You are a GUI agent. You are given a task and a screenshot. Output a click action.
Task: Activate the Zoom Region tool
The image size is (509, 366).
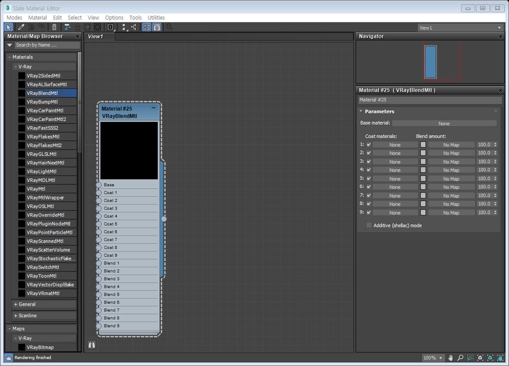click(x=470, y=358)
